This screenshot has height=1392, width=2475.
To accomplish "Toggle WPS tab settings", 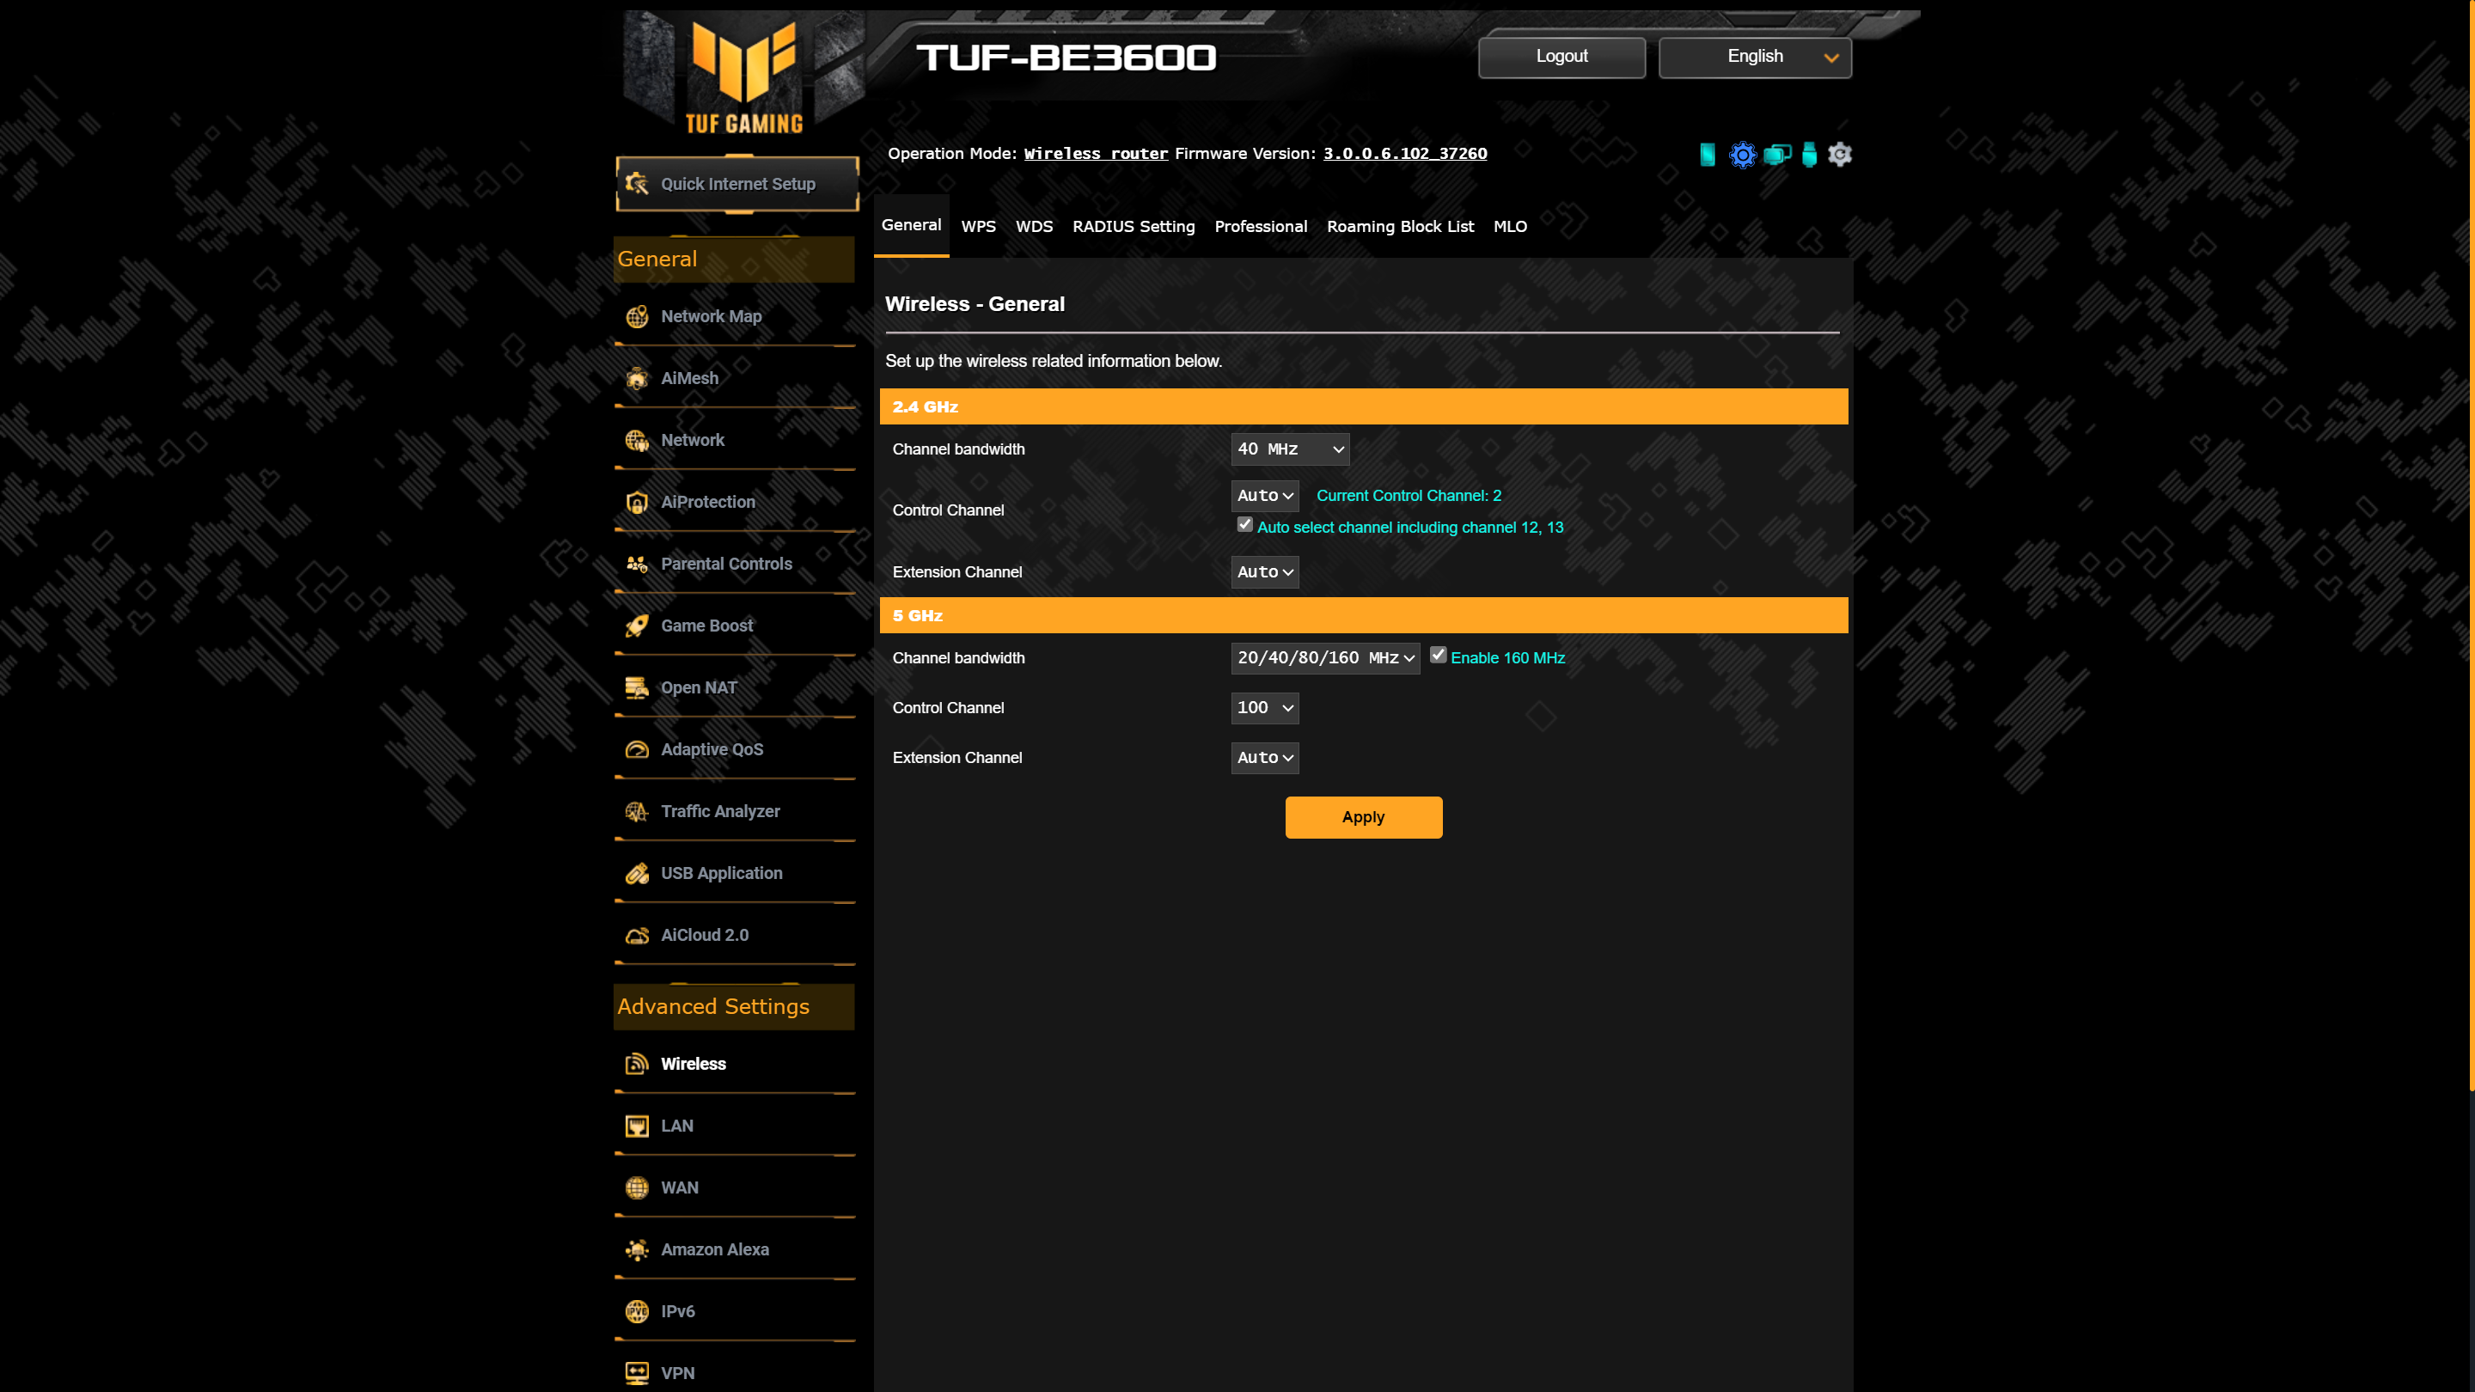I will point(977,226).
